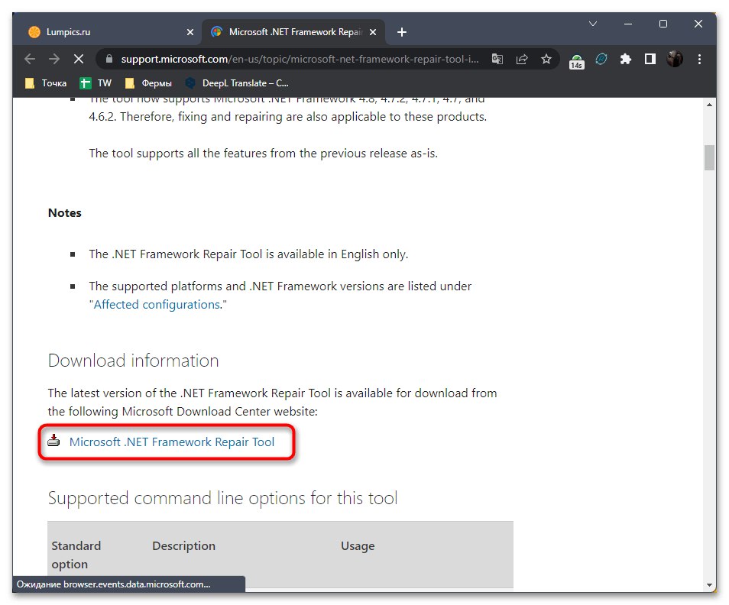View site security lock information
This screenshot has height=605, width=729.
point(109,59)
